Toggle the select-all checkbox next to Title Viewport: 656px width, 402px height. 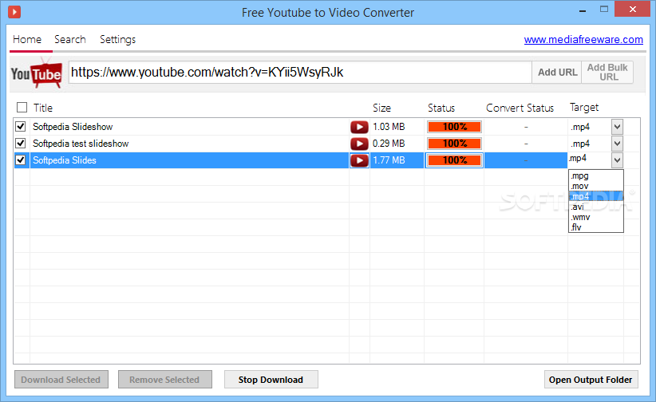tap(22, 108)
